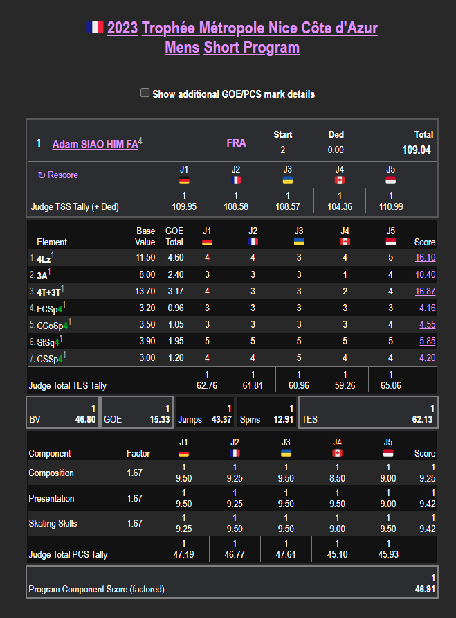Open the Adam SIAO HIM FA skater profile
The image size is (456, 618).
click(x=95, y=144)
